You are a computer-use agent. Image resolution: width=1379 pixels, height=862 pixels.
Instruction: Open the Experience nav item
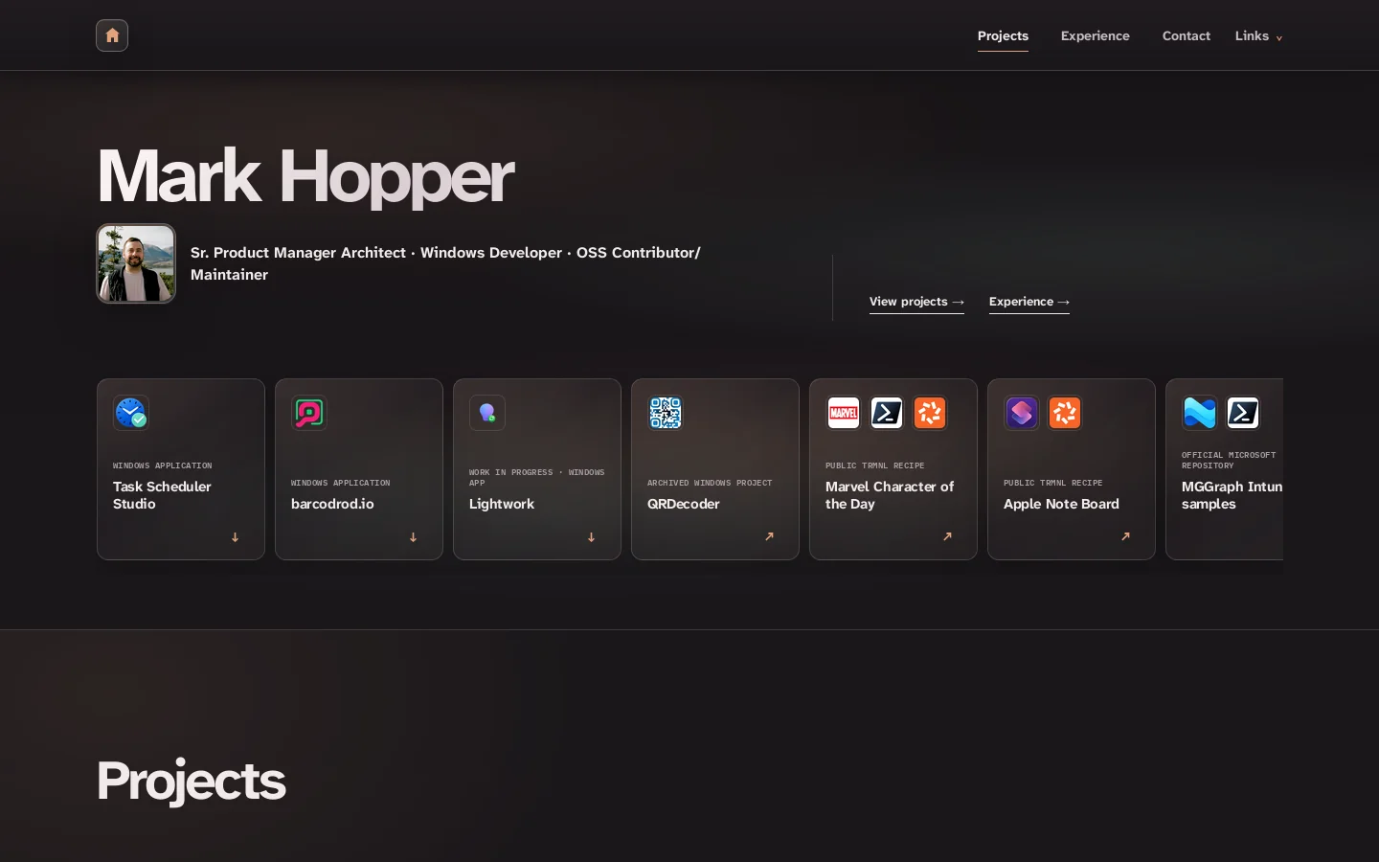pos(1095,36)
